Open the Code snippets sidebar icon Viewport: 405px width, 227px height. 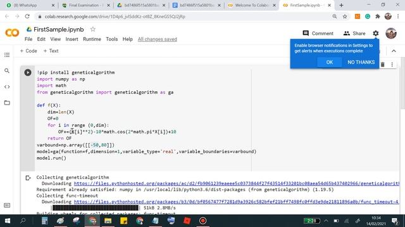pos(7,87)
